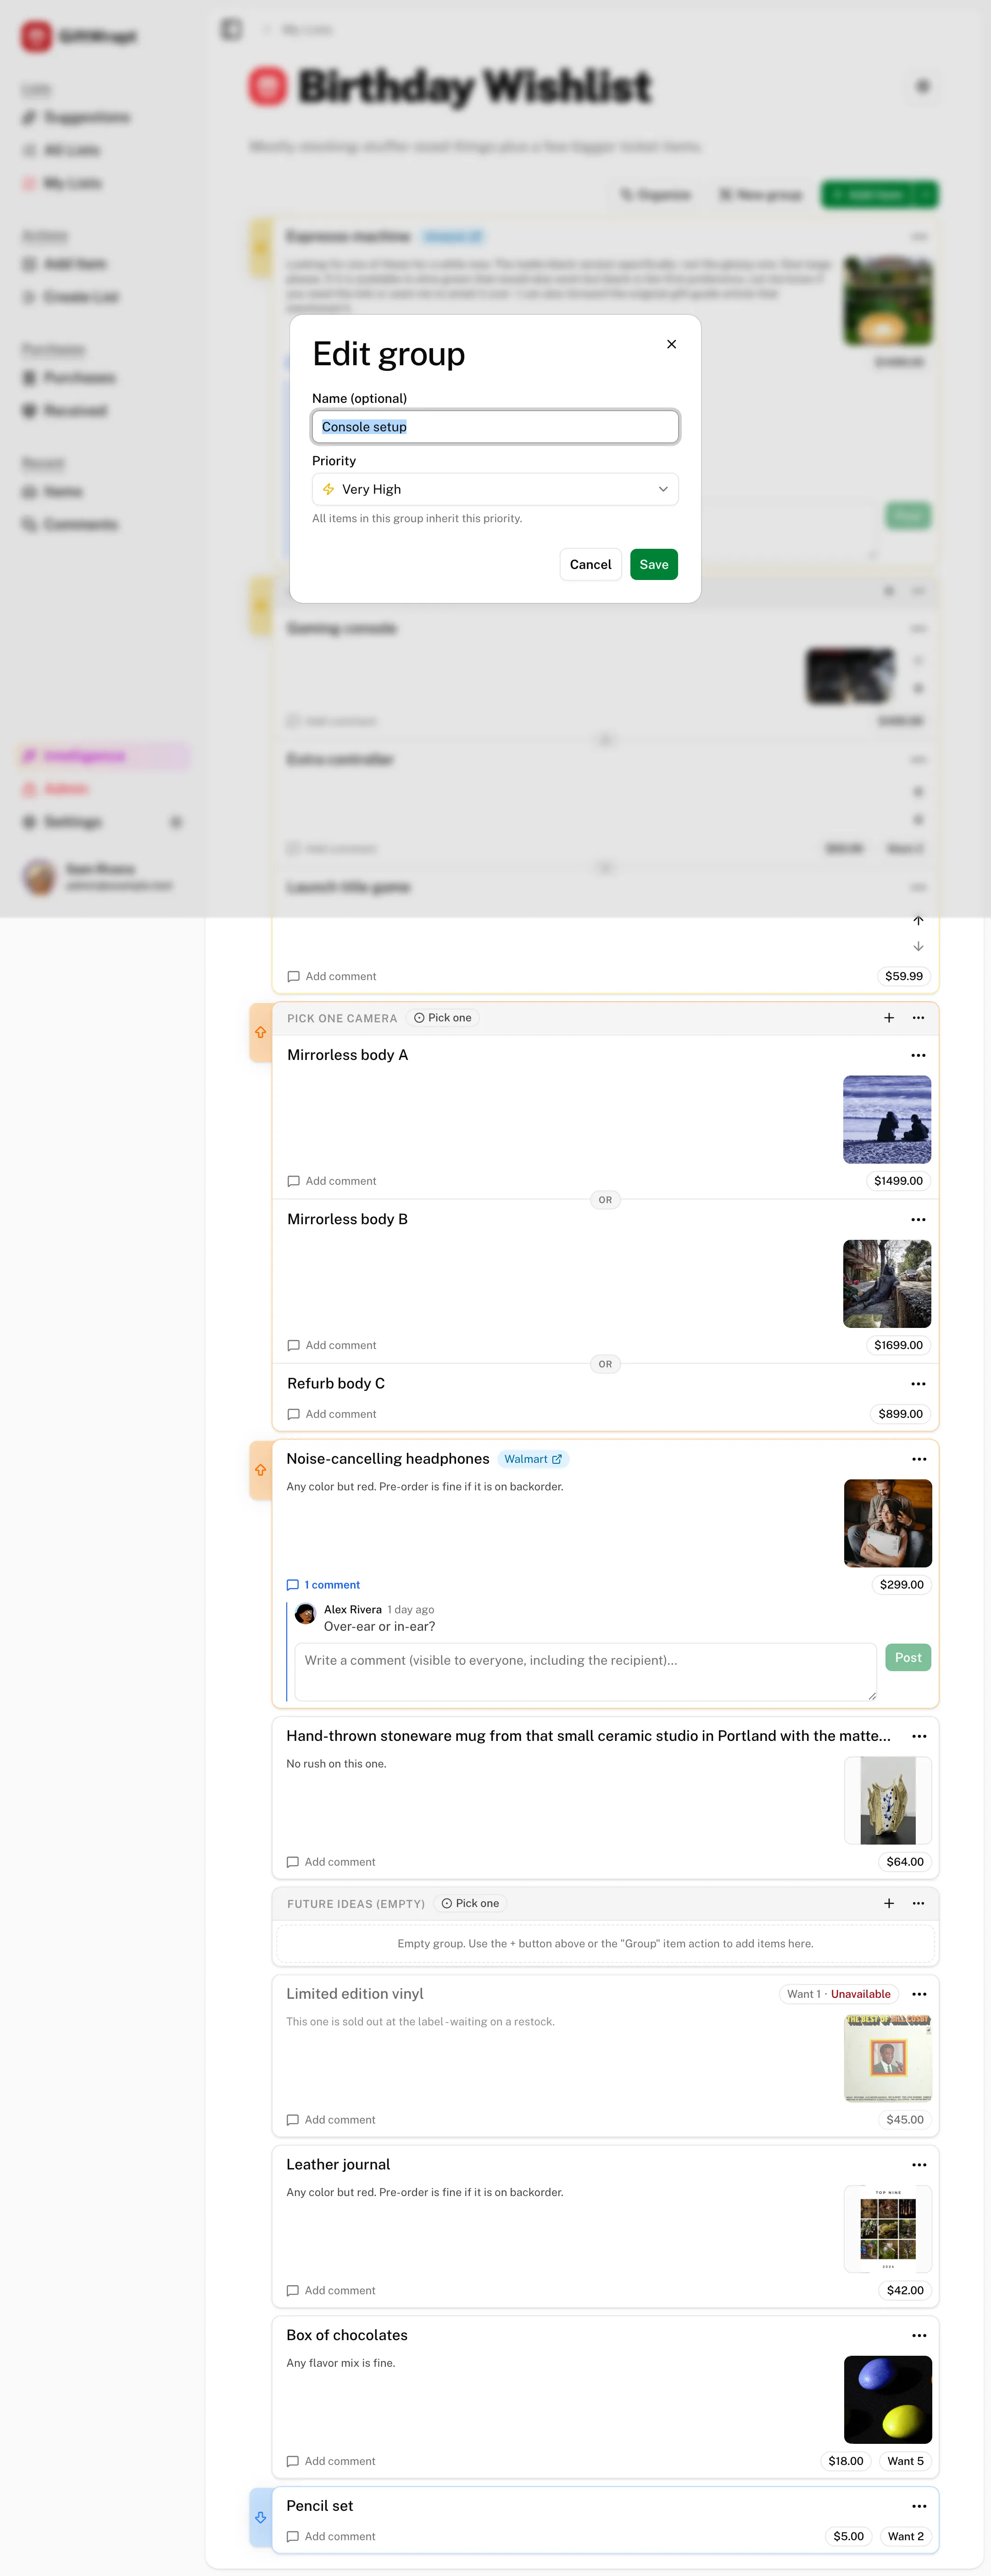Viewport: 991px width, 2576px height.
Task: Click the Leather journal title
Action: tap(338, 2164)
